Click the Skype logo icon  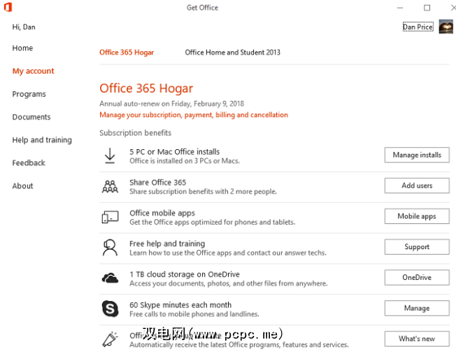(x=110, y=309)
